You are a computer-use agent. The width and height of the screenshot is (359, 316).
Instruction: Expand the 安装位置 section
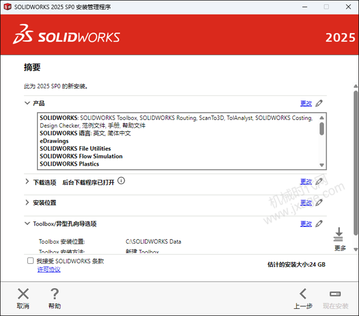click(27, 203)
